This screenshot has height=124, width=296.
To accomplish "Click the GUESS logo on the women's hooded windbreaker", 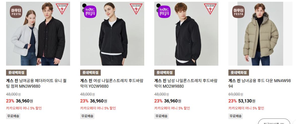I will pyautogui.click(x=136, y=9).
